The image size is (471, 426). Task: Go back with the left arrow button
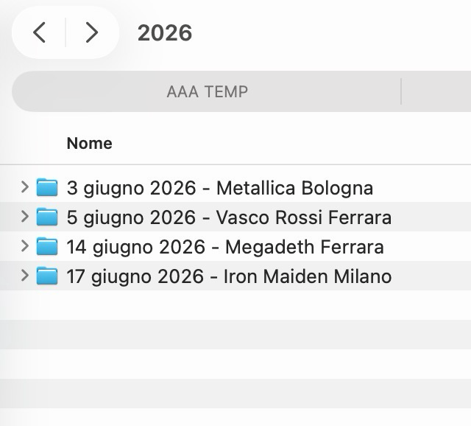pyautogui.click(x=40, y=32)
